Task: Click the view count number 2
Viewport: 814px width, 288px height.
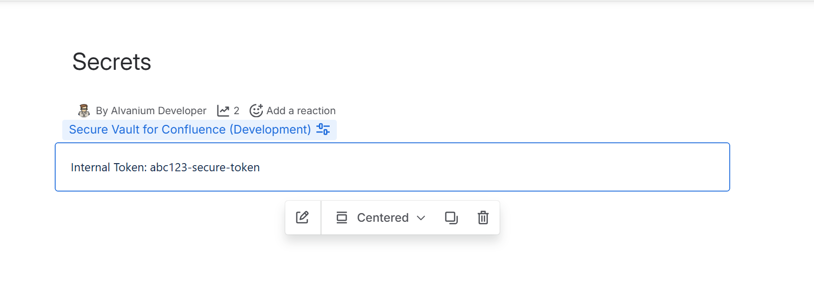Action: tap(236, 111)
